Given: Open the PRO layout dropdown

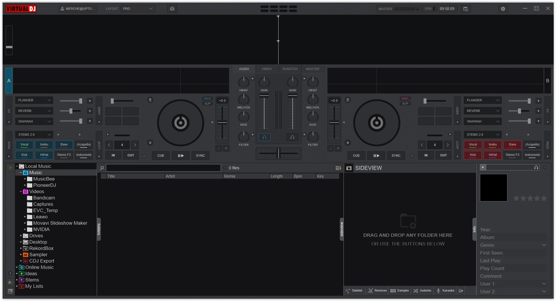Looking at the screenshot, I should click(138, 9).
